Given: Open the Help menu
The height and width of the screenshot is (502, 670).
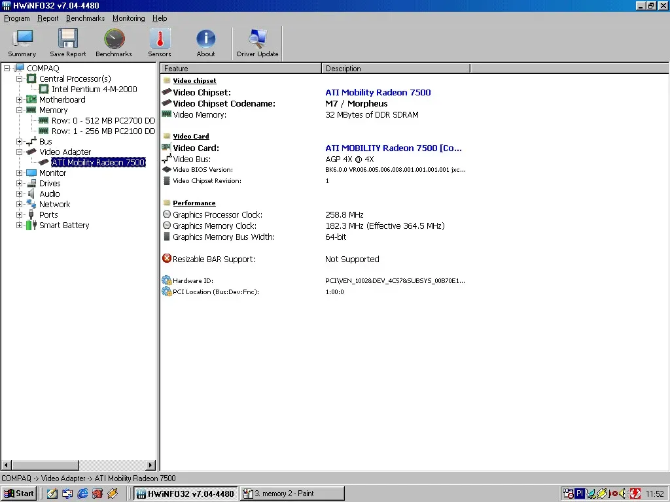Looking at the screenshot, I should pos(160,18).
